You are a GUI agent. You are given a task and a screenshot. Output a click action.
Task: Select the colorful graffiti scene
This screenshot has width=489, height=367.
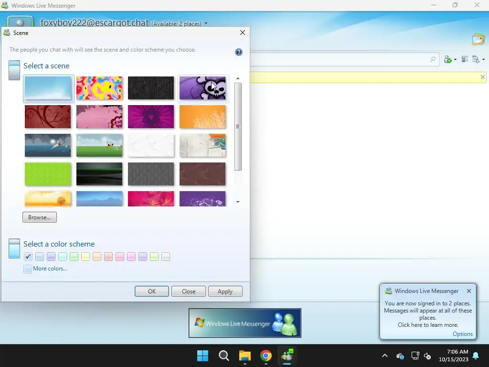pos(99,88)
